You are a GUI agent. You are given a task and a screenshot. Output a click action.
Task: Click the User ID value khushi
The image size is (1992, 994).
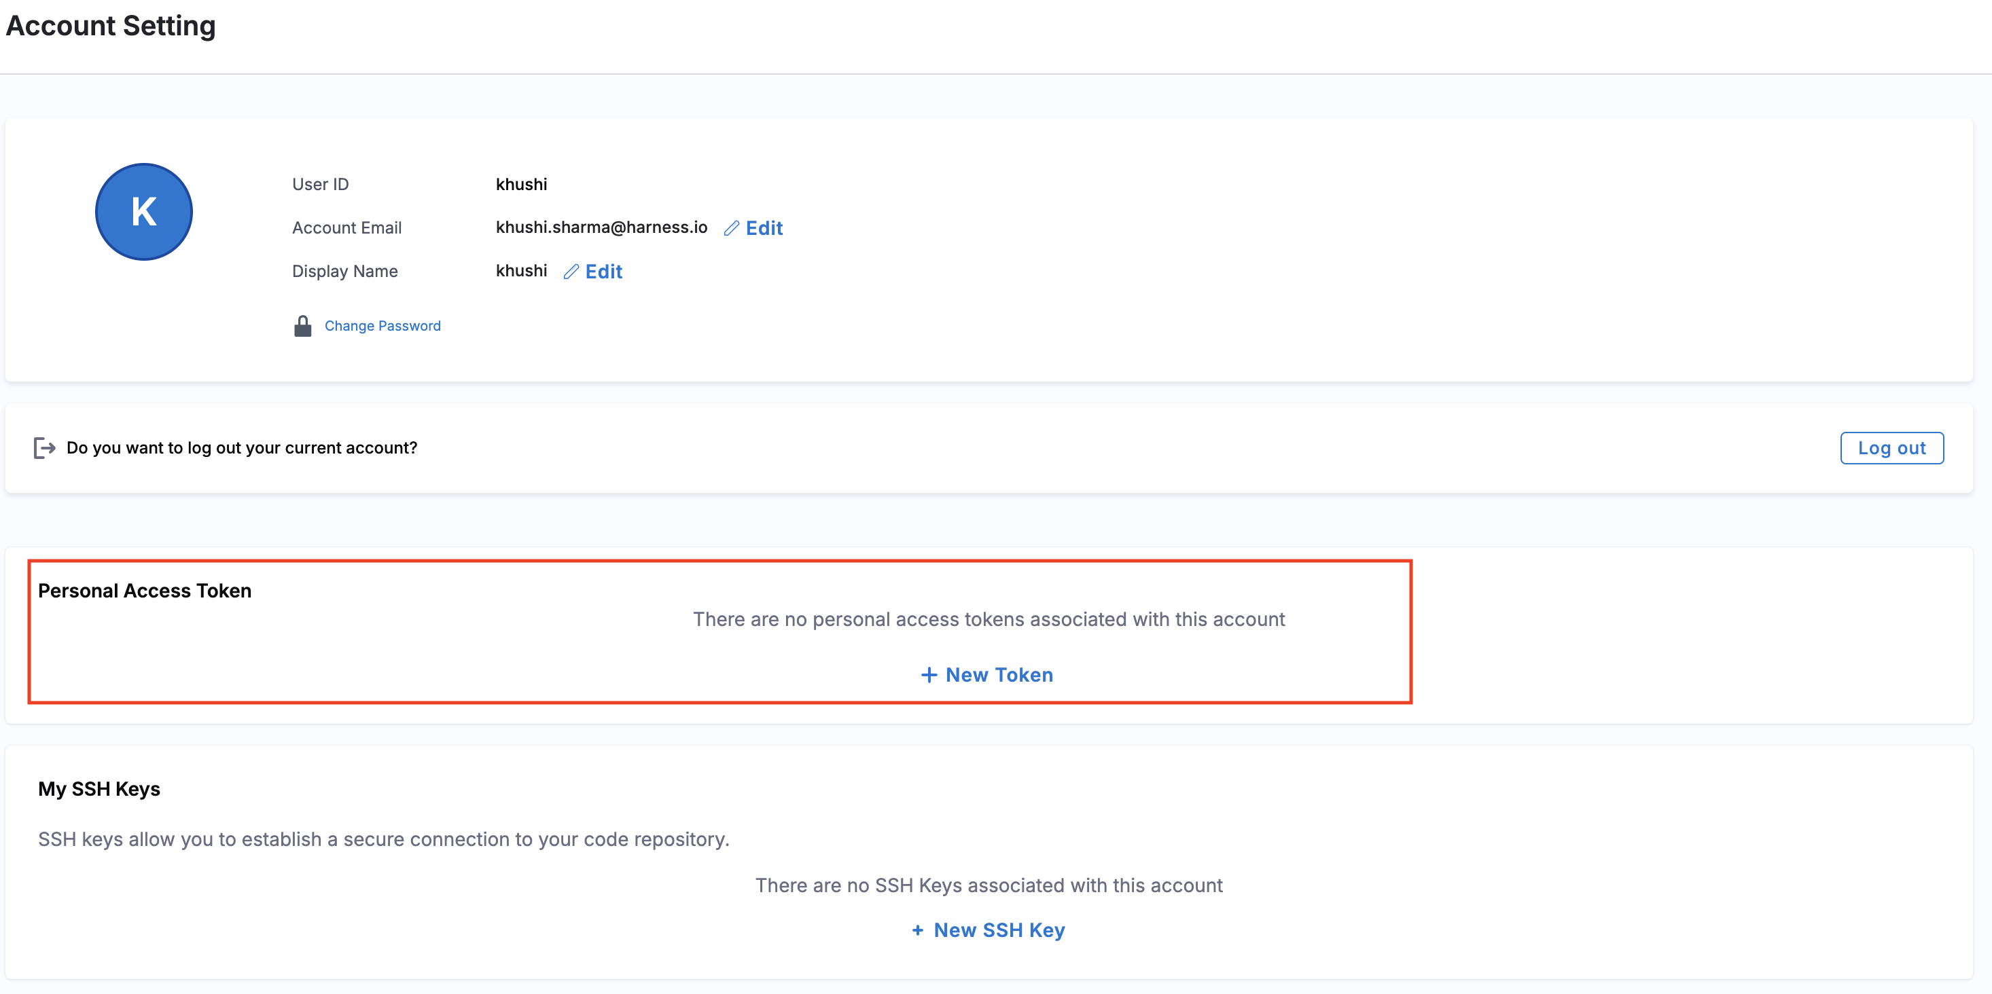521,184
